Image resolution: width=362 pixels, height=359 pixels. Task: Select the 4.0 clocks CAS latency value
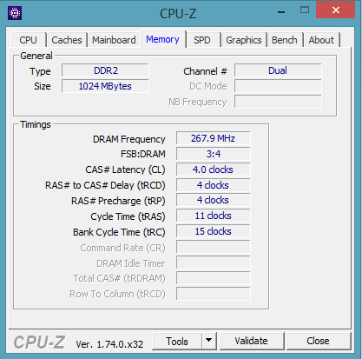tap(214, 170)
